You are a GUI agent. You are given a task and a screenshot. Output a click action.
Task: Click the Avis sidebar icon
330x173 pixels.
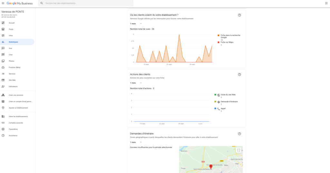point(3,48)
